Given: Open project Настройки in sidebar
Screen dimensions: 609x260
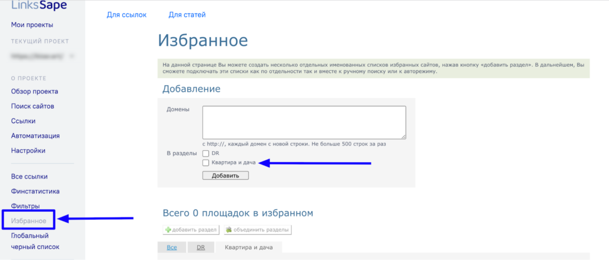Looking at the screenshot, I should 28,151.
